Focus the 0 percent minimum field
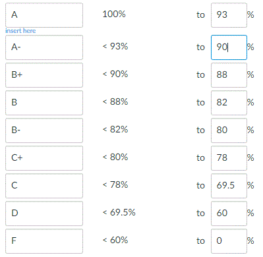 (x=229, y=241)
